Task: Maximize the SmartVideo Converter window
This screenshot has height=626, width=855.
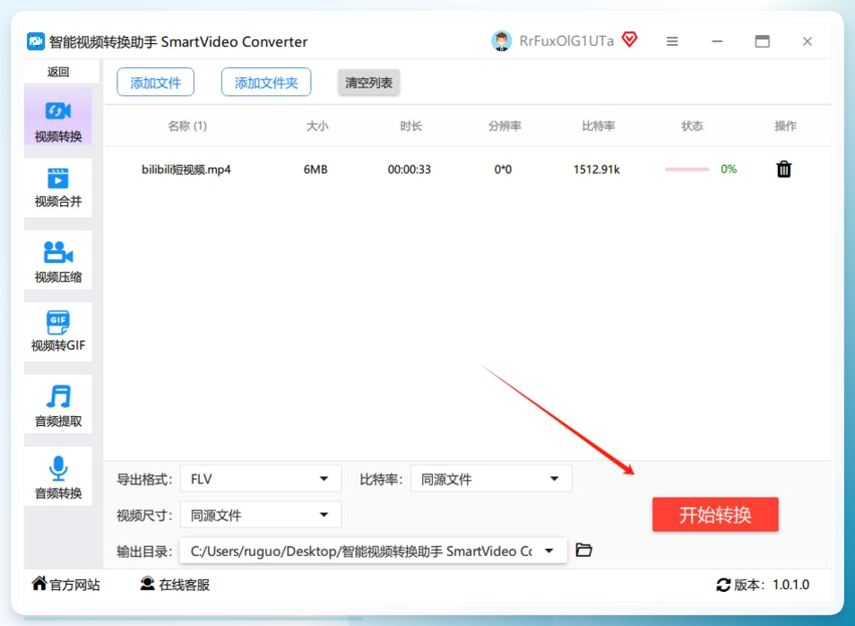Action: coord(763,41)
